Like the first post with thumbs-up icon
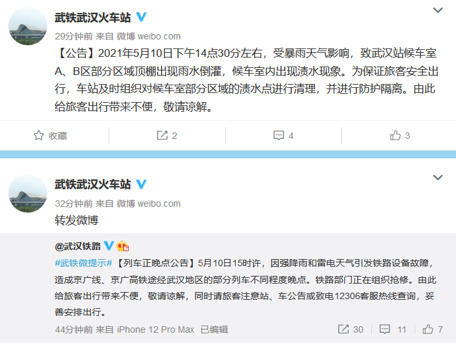Screen dimensions: 456x345 pyautogui.click(x=395, y=135)
